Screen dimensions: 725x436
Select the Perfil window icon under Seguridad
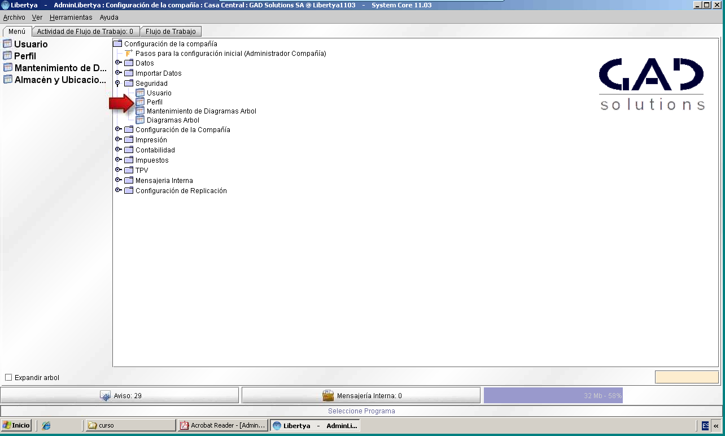[x=140, y=102]
